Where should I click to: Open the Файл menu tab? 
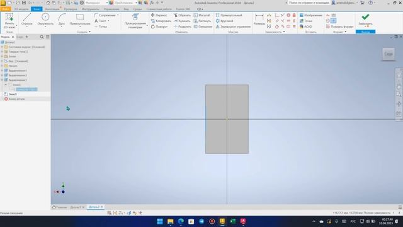coord(6,9)
